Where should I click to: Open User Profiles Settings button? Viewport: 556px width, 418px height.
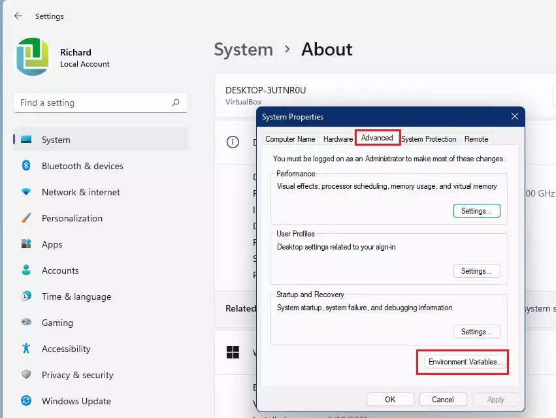click(476, 271)
